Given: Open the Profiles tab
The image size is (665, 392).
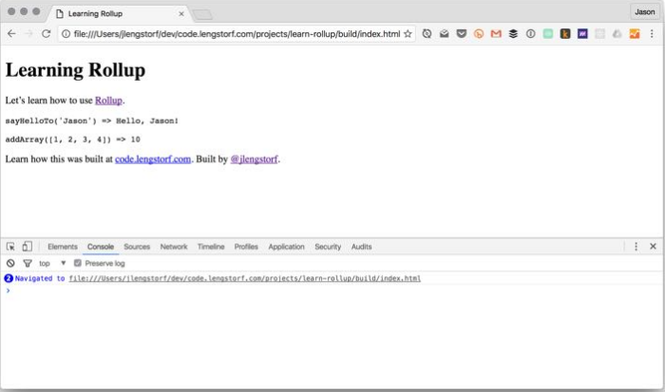Looking at the screenshot, I should [x=246, y=247].
